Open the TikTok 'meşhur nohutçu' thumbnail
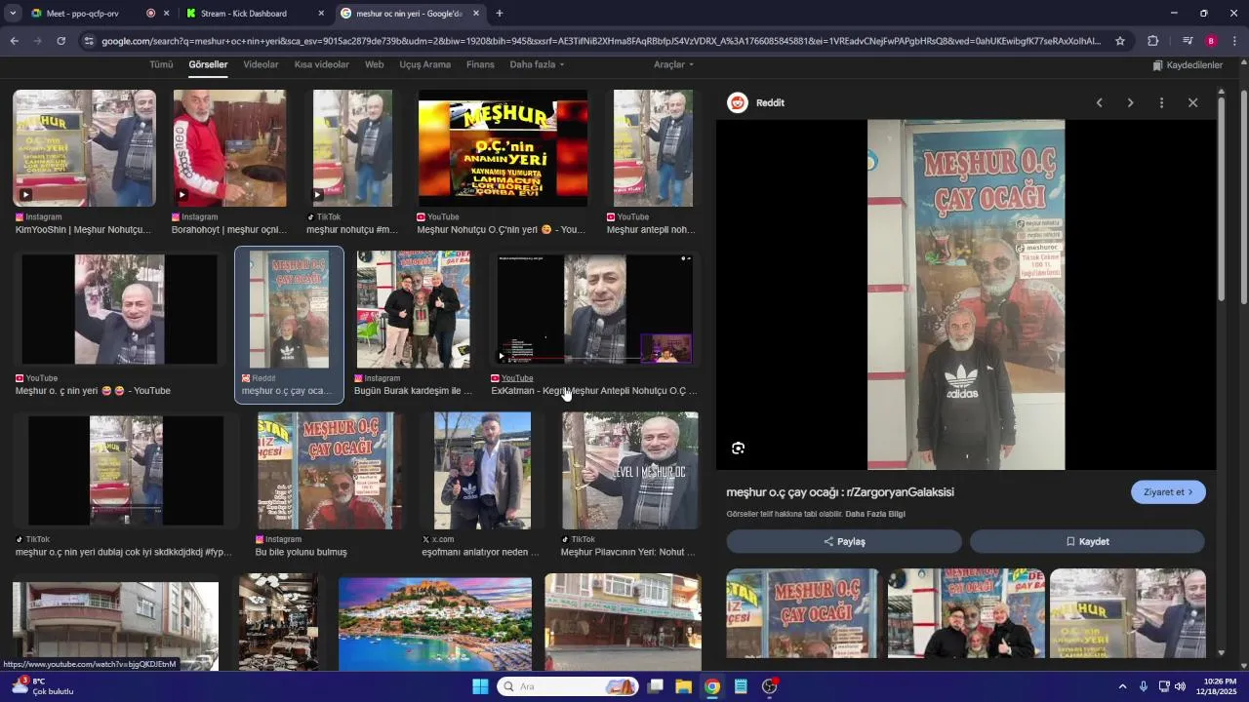This screenshot has width=1249, height=702. (x=352, y=148)
